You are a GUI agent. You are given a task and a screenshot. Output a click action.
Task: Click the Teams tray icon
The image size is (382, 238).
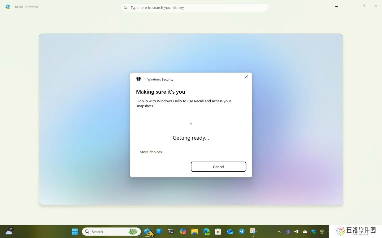288,232
